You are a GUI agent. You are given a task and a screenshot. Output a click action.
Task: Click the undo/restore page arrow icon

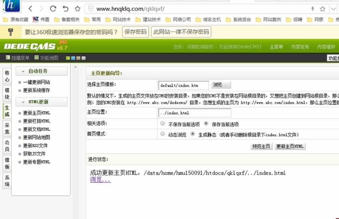click(65, 8)
